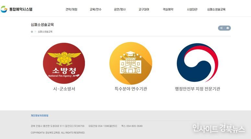
Task: Click the print icon near the title
Action: [x=228, y=28]
